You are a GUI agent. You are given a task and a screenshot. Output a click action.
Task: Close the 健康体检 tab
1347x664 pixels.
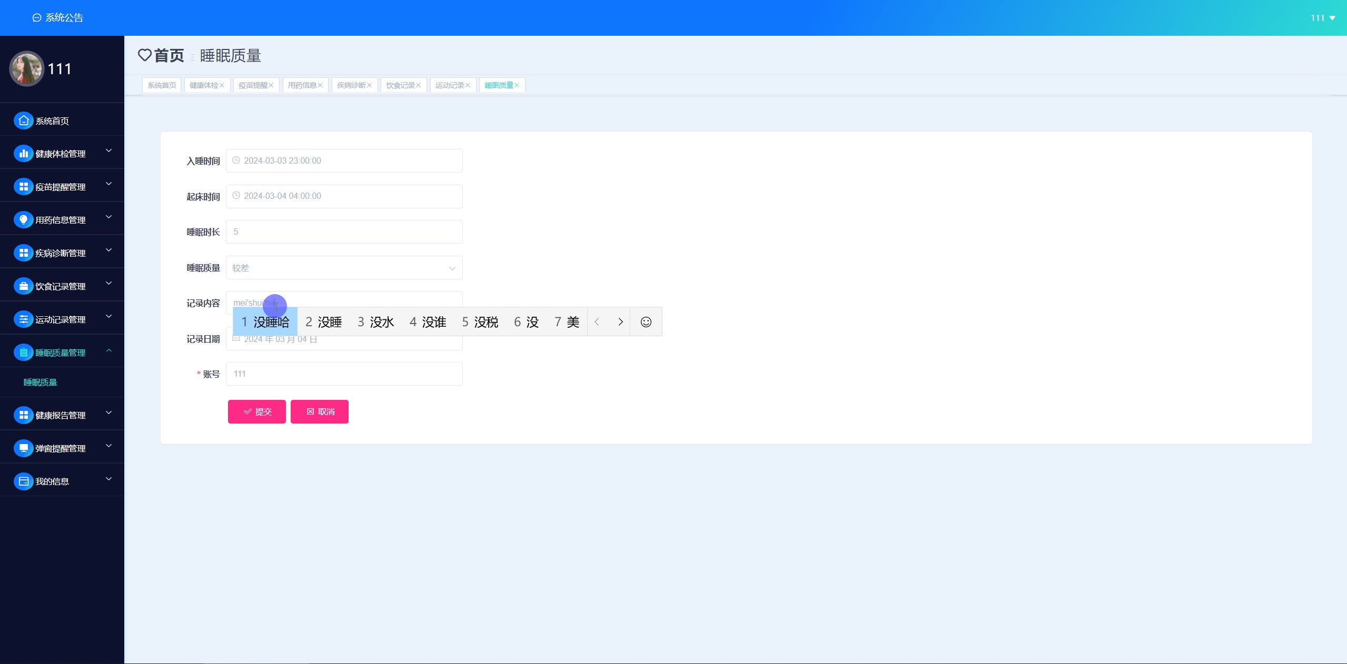point(222,85)
